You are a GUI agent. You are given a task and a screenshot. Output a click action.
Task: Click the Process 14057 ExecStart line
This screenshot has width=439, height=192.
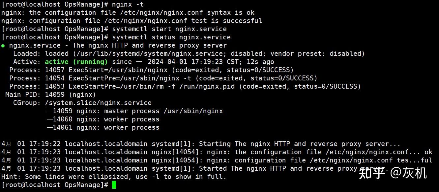pyautogui.click(x=151, y=70)
